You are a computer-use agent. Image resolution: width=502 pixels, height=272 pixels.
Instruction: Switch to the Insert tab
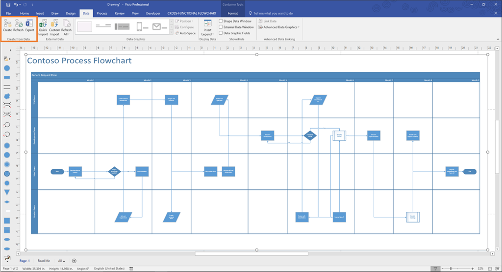tap(40, 13)
